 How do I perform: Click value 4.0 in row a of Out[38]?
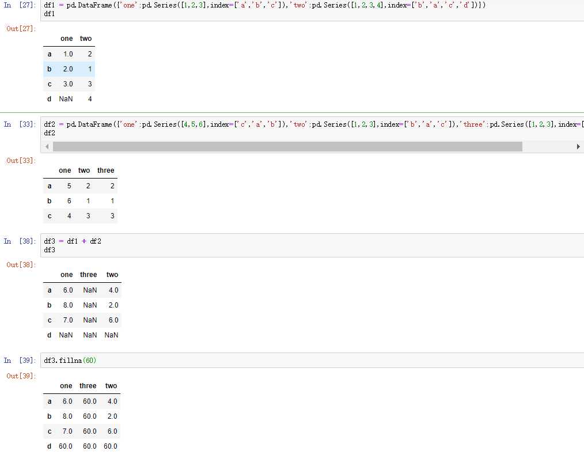(x=113, y=290)
